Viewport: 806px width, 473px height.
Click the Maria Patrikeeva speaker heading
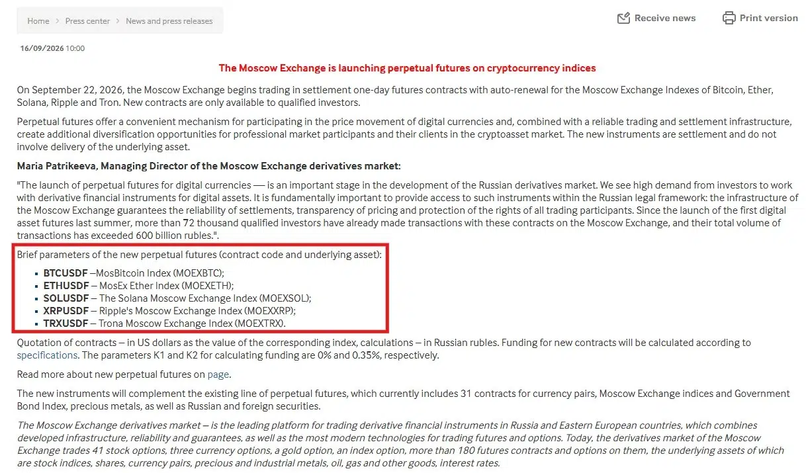[208, 166]
